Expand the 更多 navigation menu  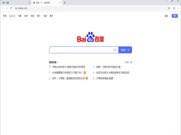coord(52,16)
